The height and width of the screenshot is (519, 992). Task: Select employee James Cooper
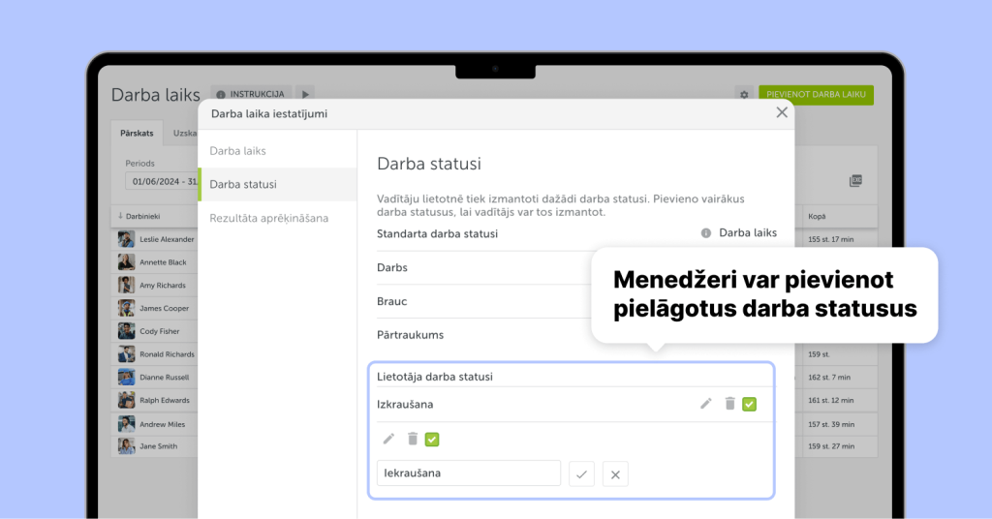[x=164, y=309]
